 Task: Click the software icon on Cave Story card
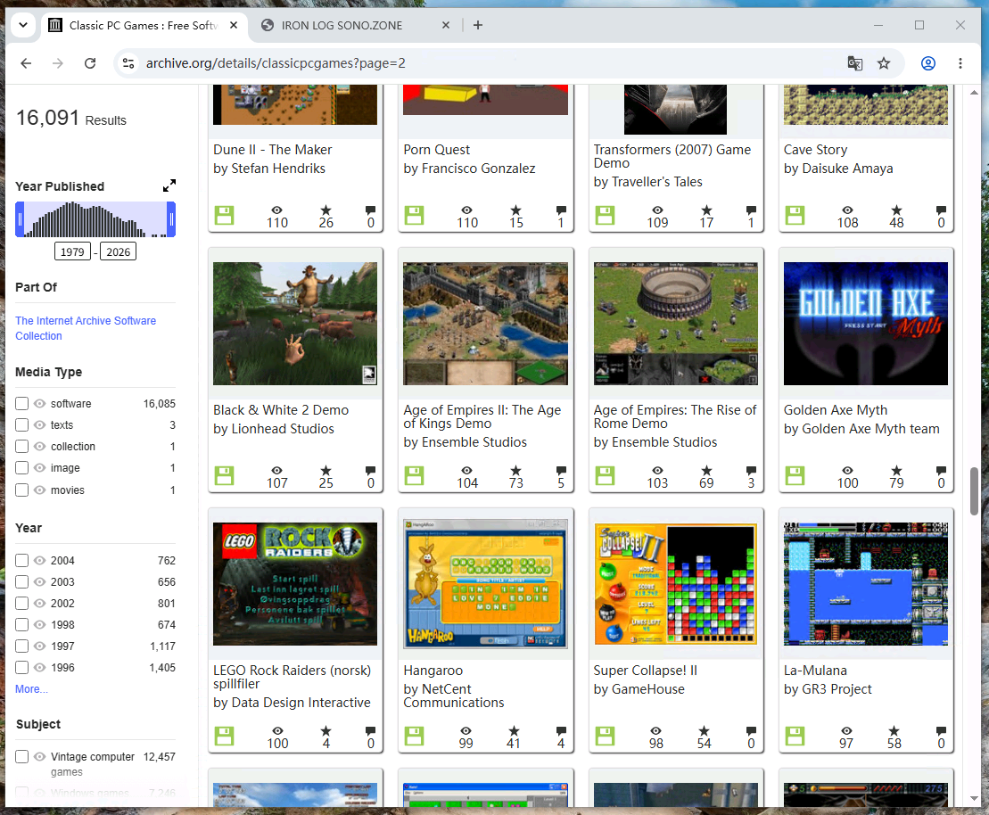tap(795, 216)
